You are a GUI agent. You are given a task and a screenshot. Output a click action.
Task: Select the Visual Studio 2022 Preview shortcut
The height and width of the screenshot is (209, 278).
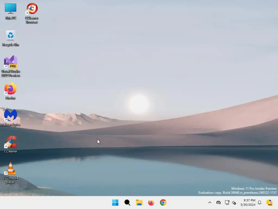[11, 66]
